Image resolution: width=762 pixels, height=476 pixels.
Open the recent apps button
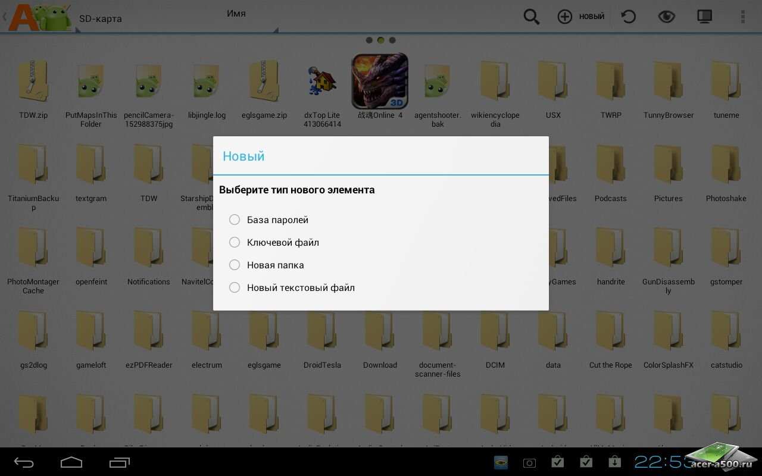119,462
